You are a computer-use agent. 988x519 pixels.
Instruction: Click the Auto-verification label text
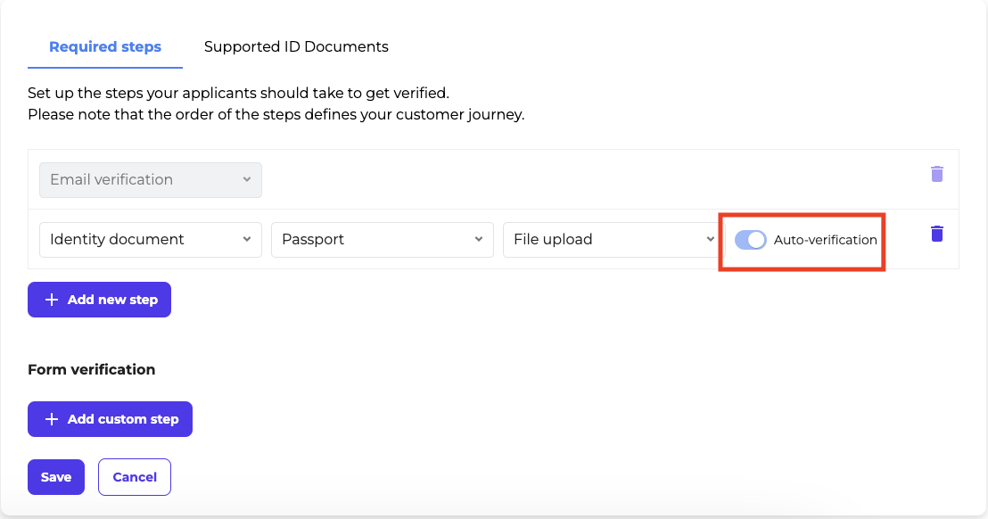825,239
